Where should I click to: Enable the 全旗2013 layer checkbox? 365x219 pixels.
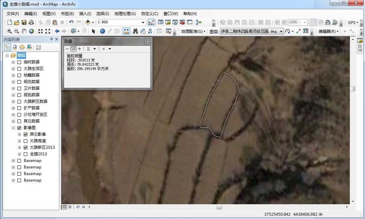point(26,154)
